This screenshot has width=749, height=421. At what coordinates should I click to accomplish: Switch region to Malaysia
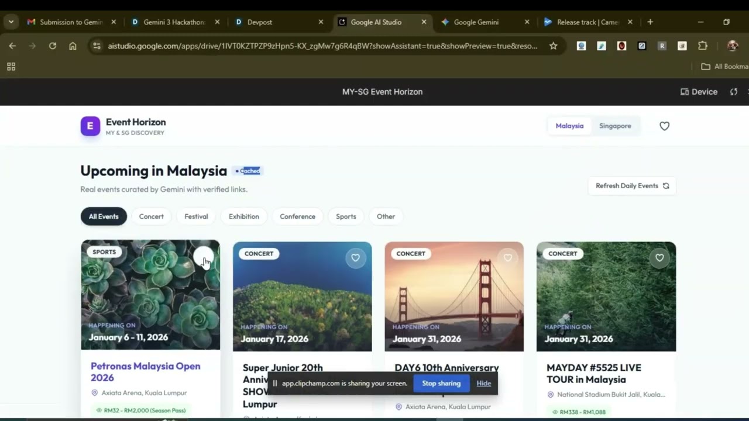coord(569,126)
